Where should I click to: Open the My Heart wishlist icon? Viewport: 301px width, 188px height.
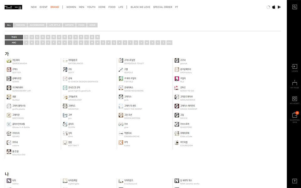coord(294,100)
